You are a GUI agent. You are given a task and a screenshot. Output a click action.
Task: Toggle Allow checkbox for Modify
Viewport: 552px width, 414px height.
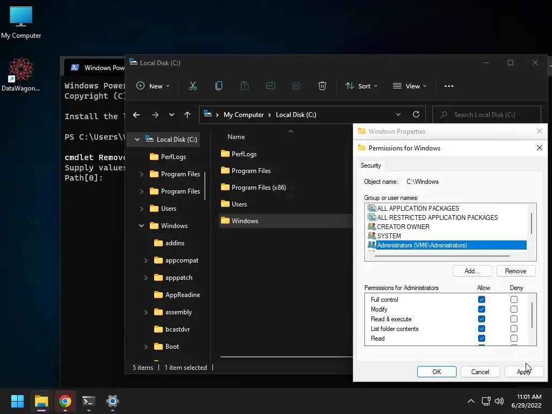tap(481, 309)
